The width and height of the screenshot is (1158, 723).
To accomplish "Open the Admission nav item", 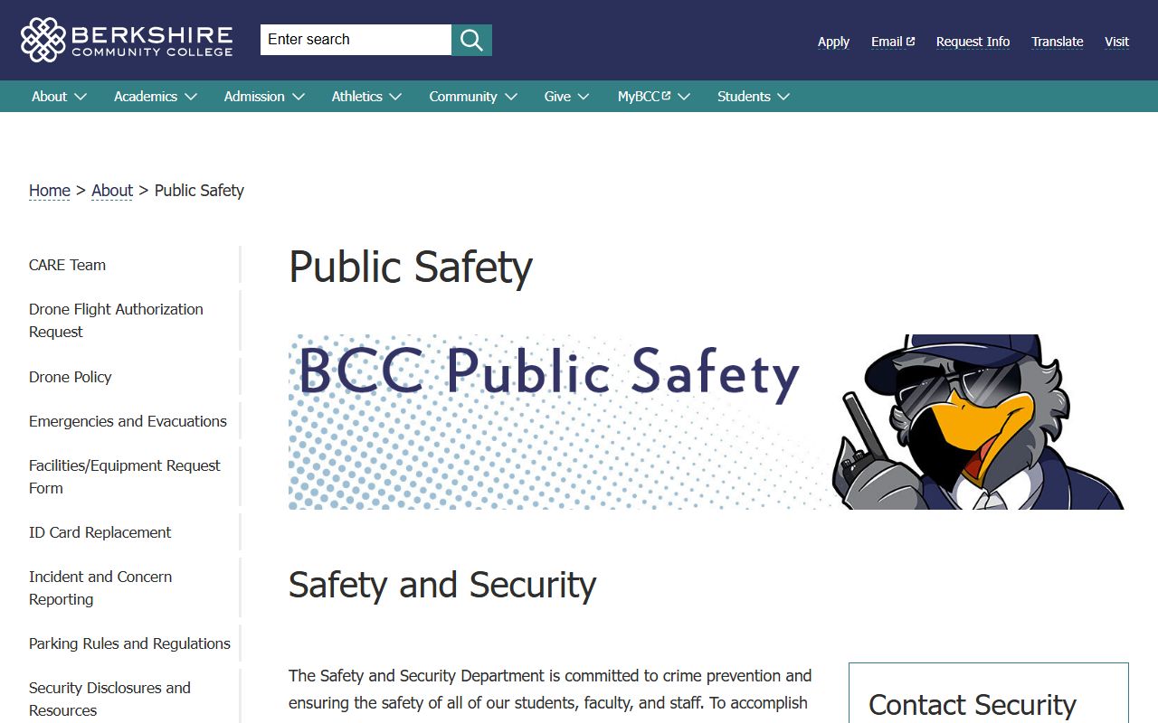I will tap(254, 97).
